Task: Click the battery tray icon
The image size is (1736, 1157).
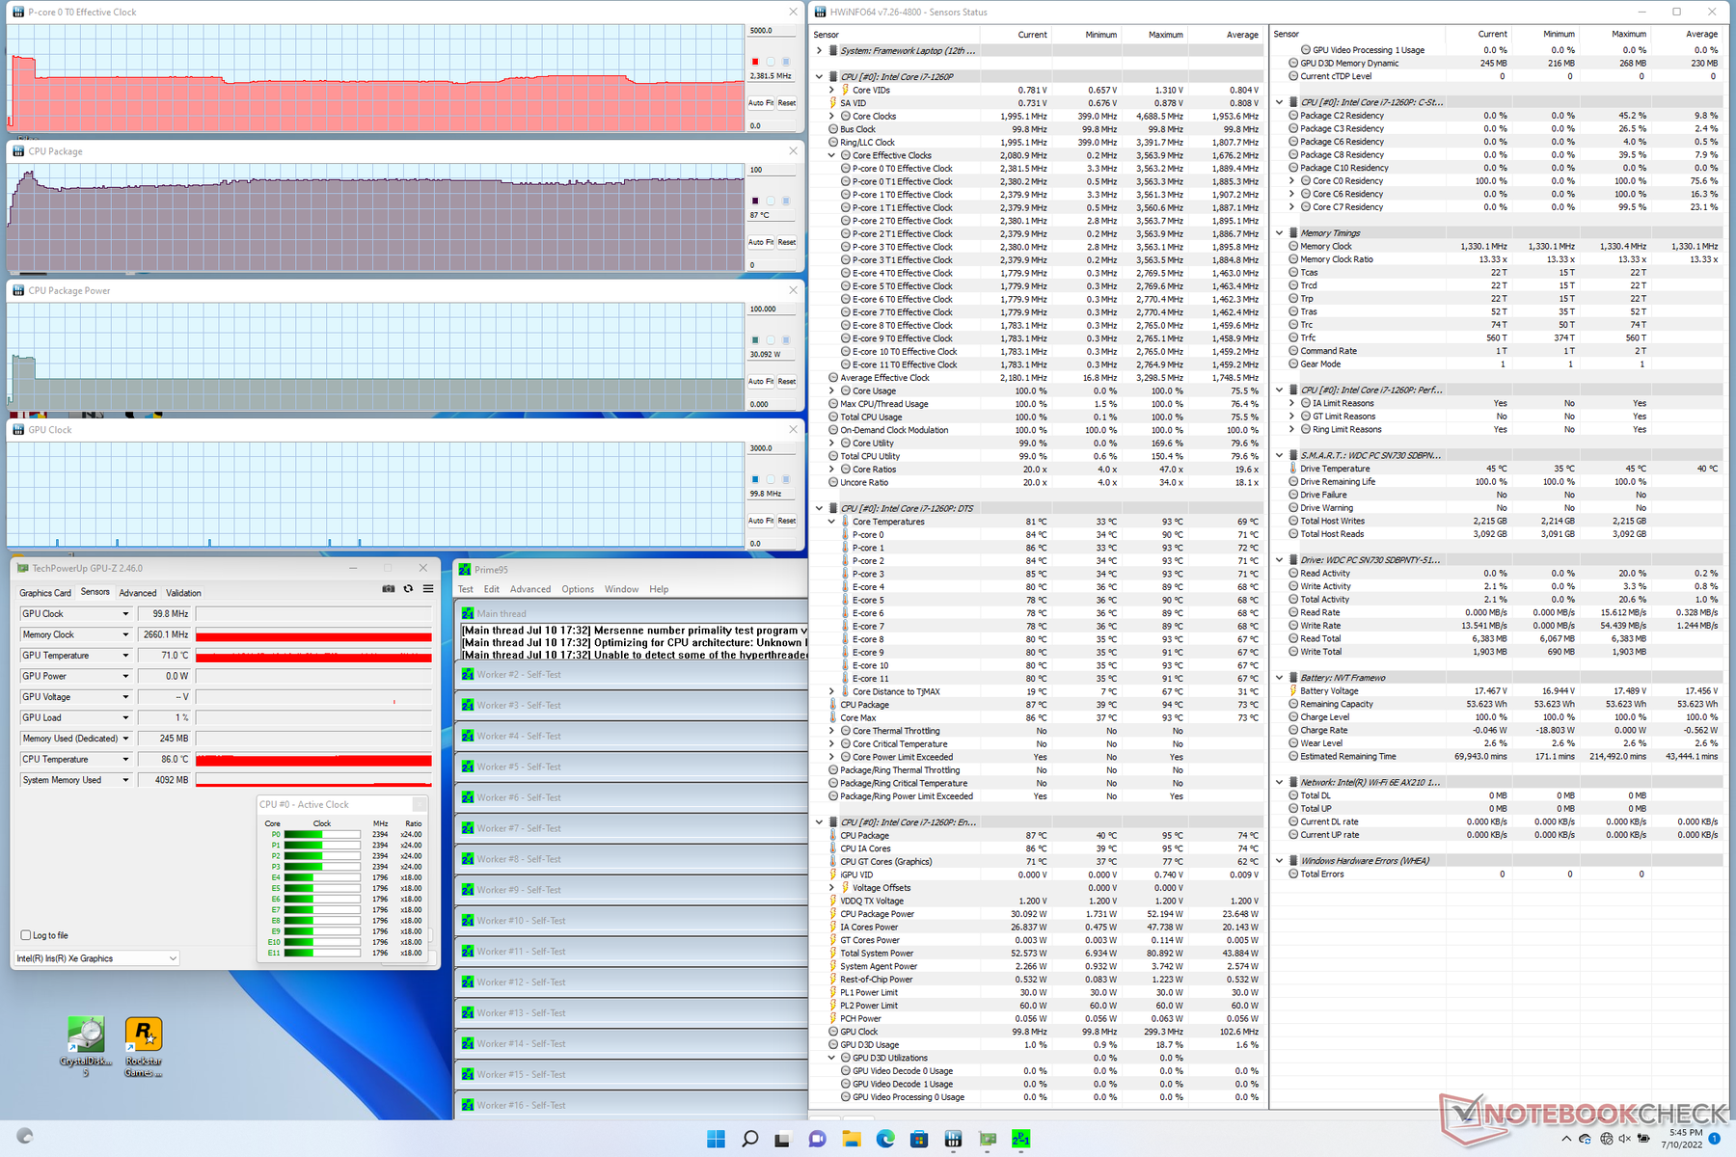Action: [x=1644, y=1139]
